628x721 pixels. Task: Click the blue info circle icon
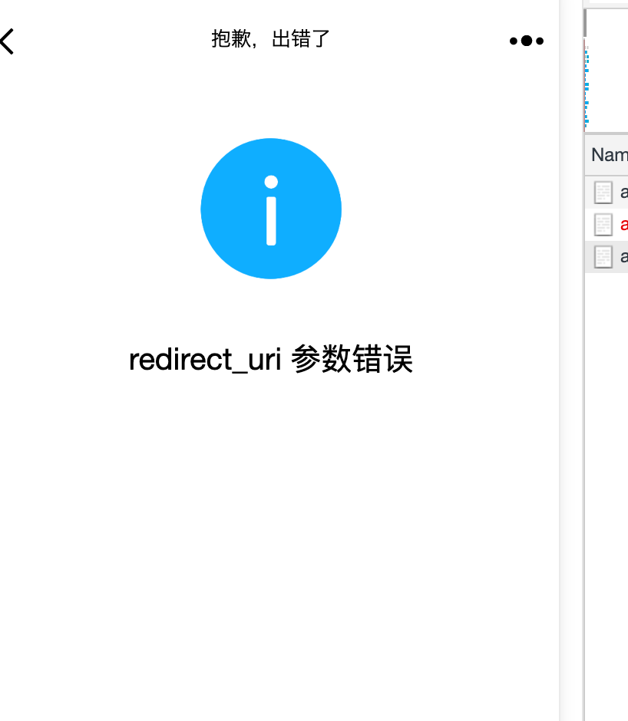coord(271,209)
